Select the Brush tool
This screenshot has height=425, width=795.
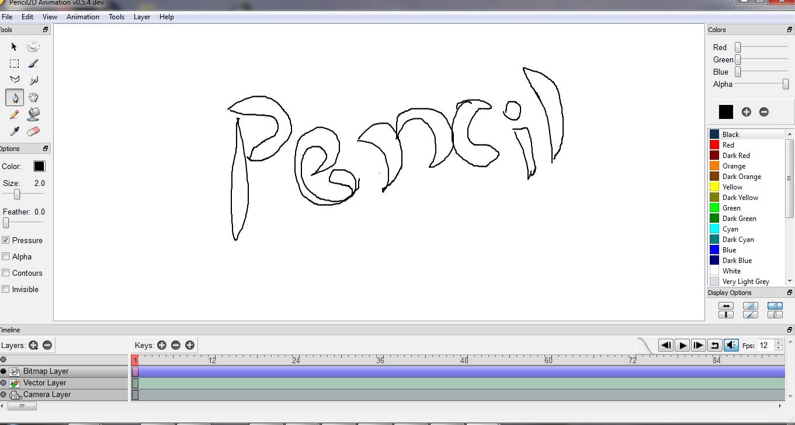(33, 64)
